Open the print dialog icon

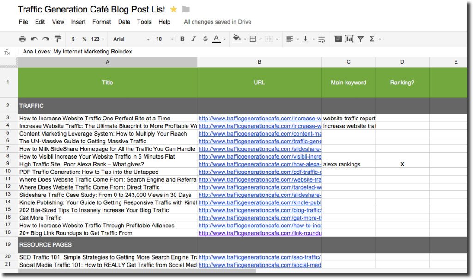pyautogui.click(x=23, y=39)
